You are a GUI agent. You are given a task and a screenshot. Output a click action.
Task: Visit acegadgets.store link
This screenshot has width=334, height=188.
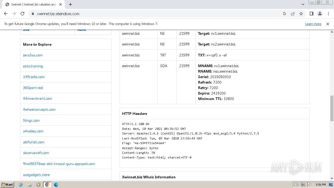point(36,175)
